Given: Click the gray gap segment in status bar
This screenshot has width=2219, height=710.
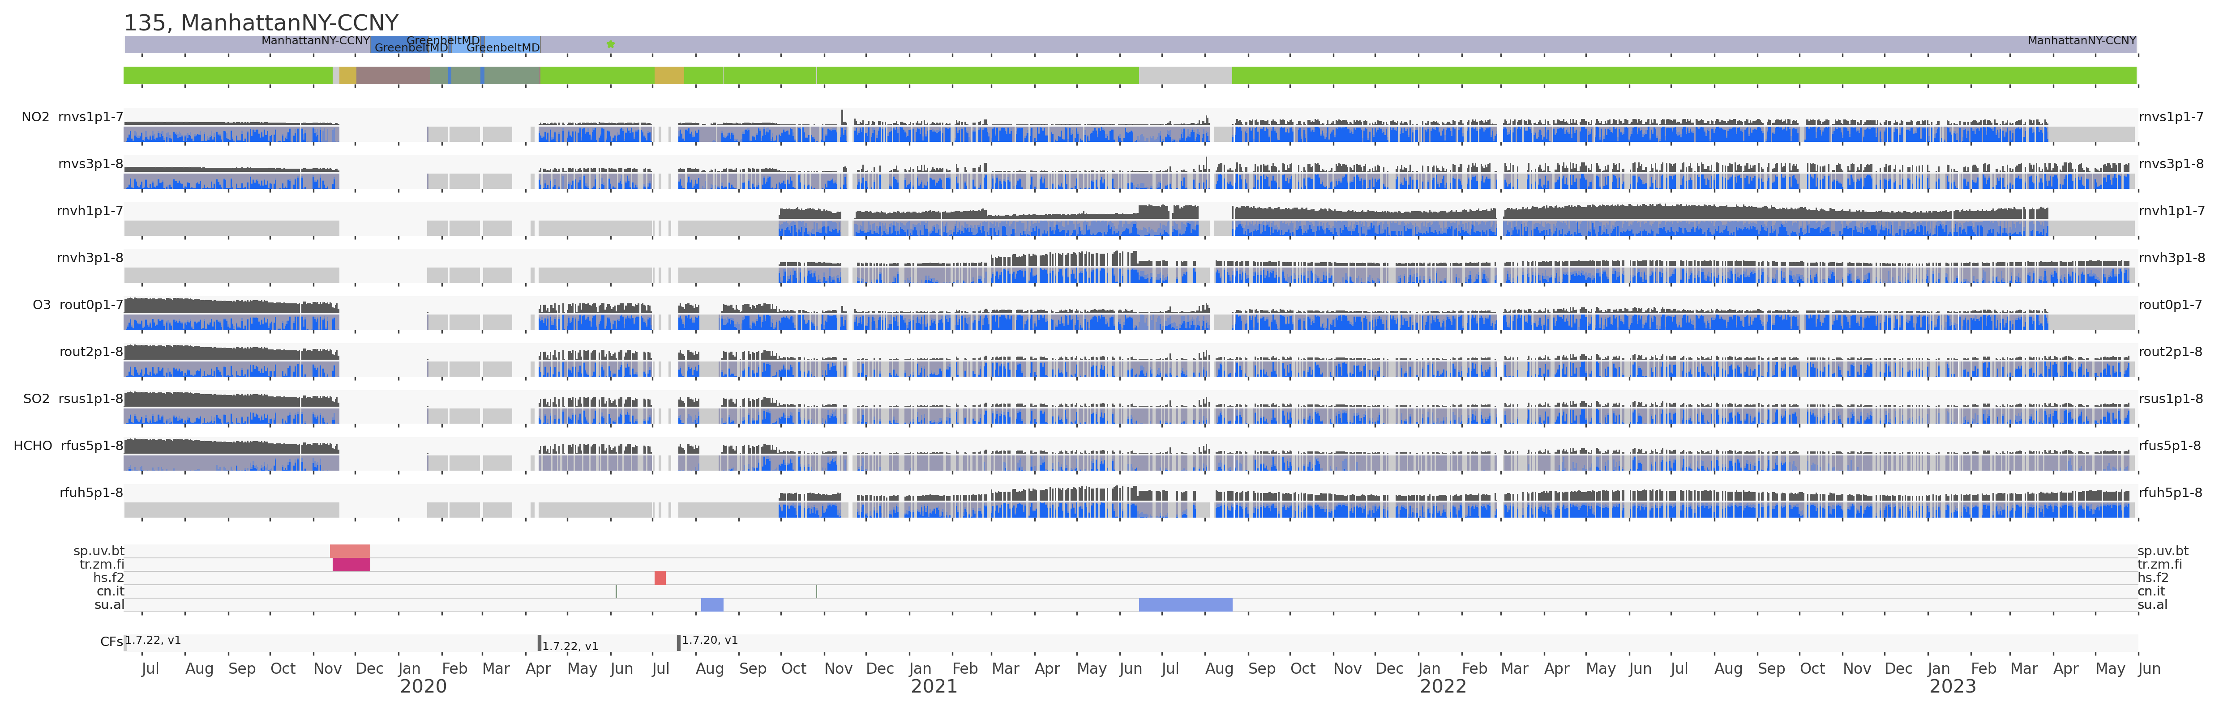Looking at the screenshot, I should pos(1184,76).
